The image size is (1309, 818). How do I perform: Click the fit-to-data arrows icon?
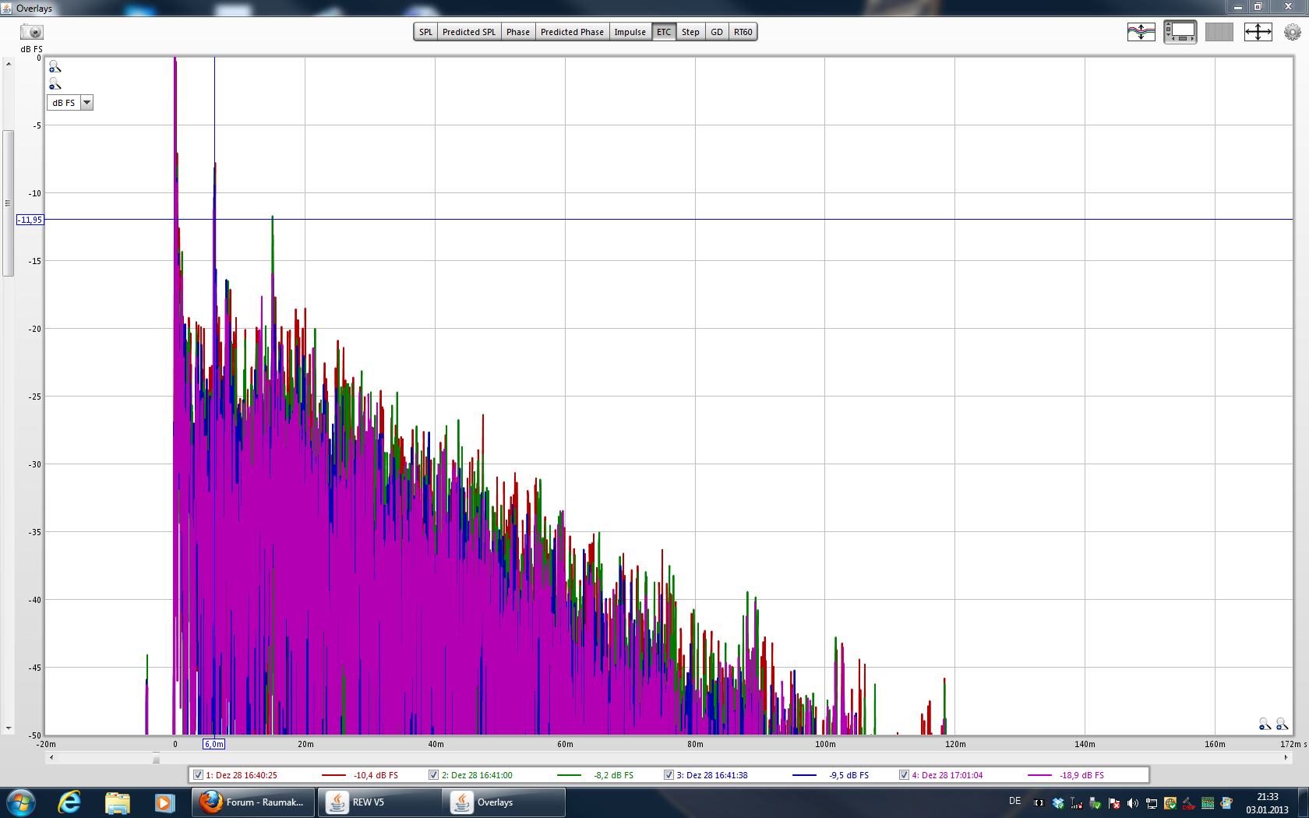point(1258,32)
